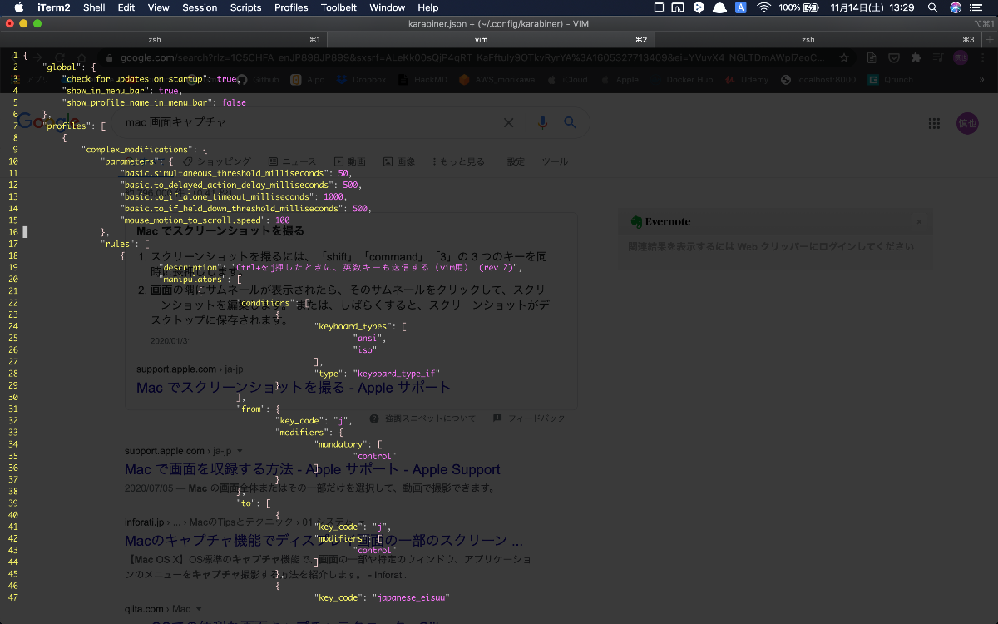Click フィードバック link under snippet

coord(529,418)
